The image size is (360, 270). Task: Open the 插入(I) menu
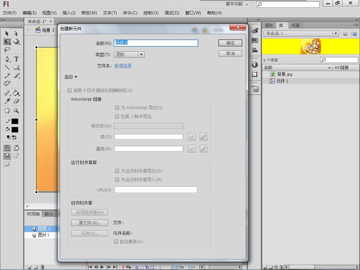click(69, 13)
